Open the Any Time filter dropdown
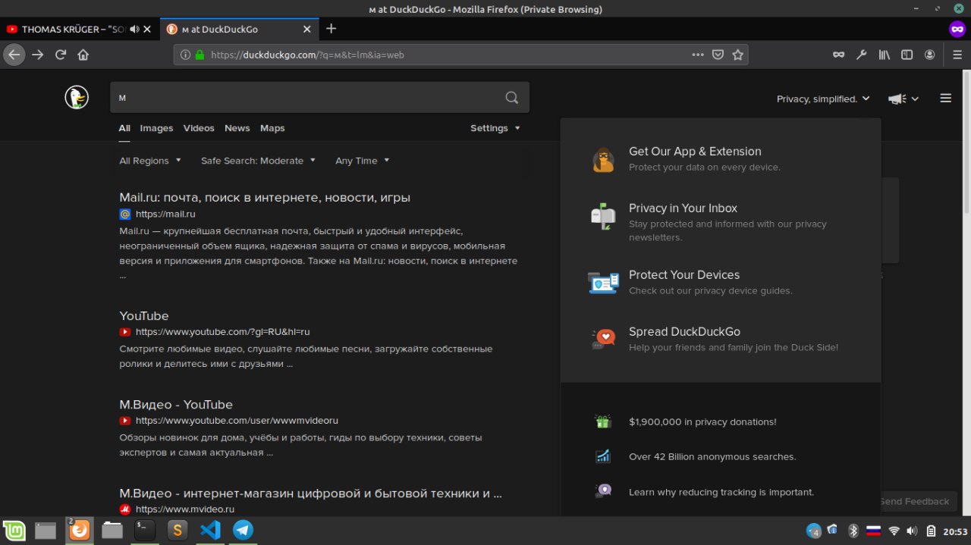 pos(362,161)
